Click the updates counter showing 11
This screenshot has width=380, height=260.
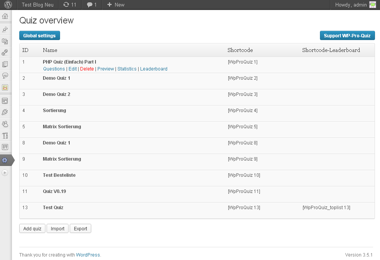pyautogui.click(x=70, y=5)
